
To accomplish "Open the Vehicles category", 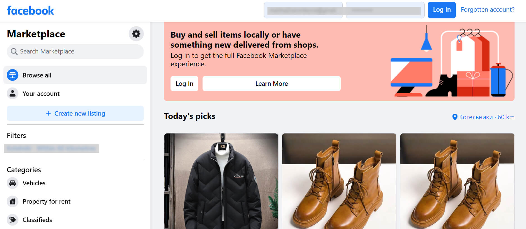I will click(x=34, y=183).
